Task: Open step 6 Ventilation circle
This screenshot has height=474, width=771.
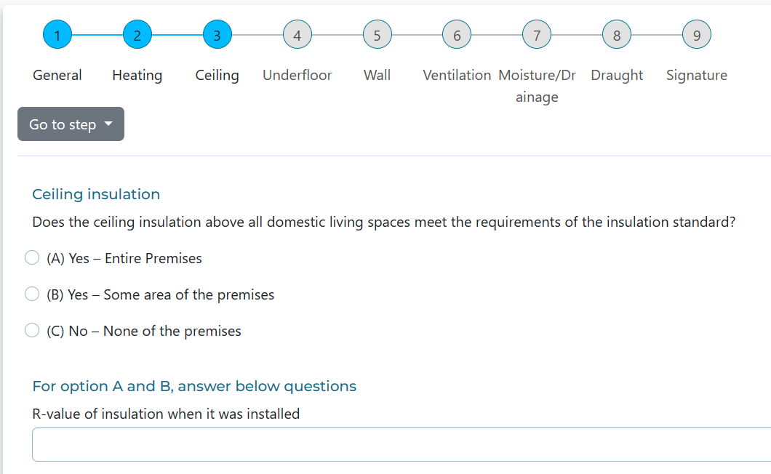Action: point(457,34)
